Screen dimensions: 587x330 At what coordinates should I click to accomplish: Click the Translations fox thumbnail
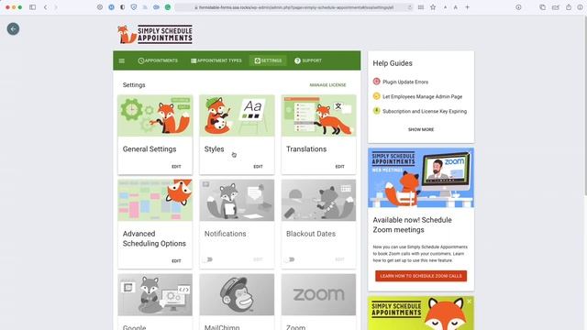click(318, 115)
